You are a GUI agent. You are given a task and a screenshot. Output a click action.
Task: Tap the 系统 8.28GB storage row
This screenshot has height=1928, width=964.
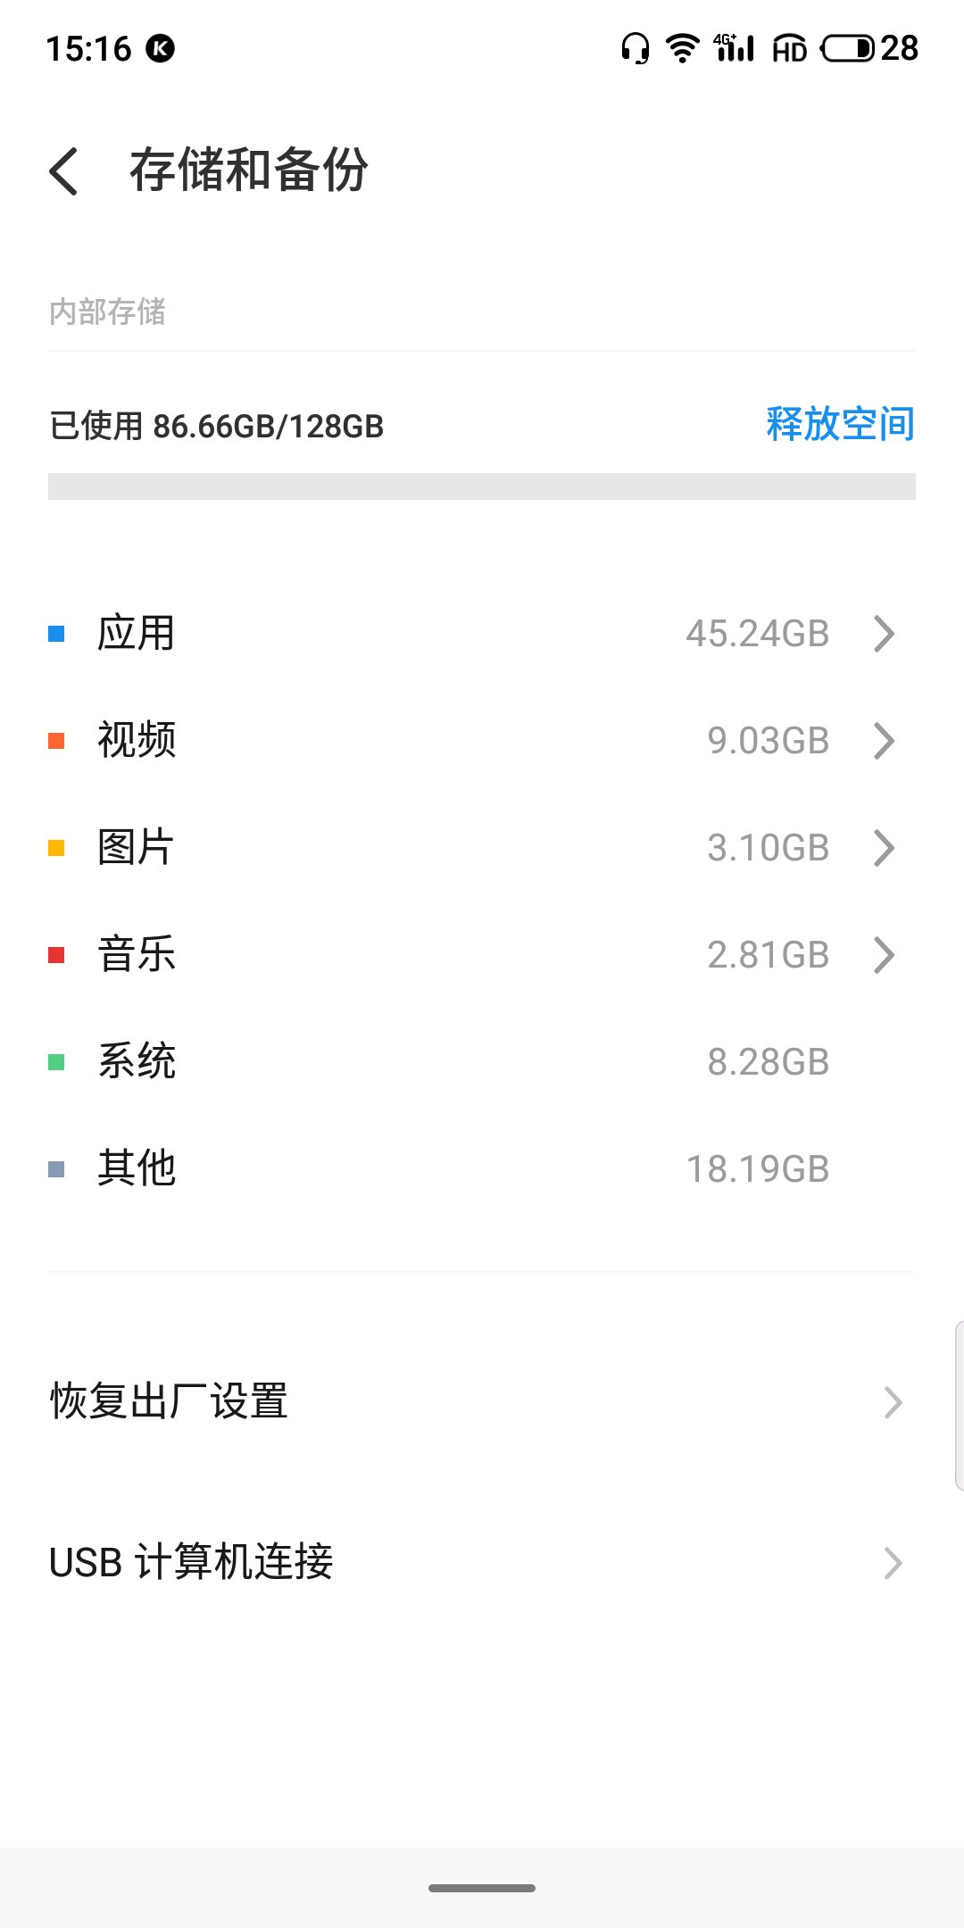(482, 1062)
